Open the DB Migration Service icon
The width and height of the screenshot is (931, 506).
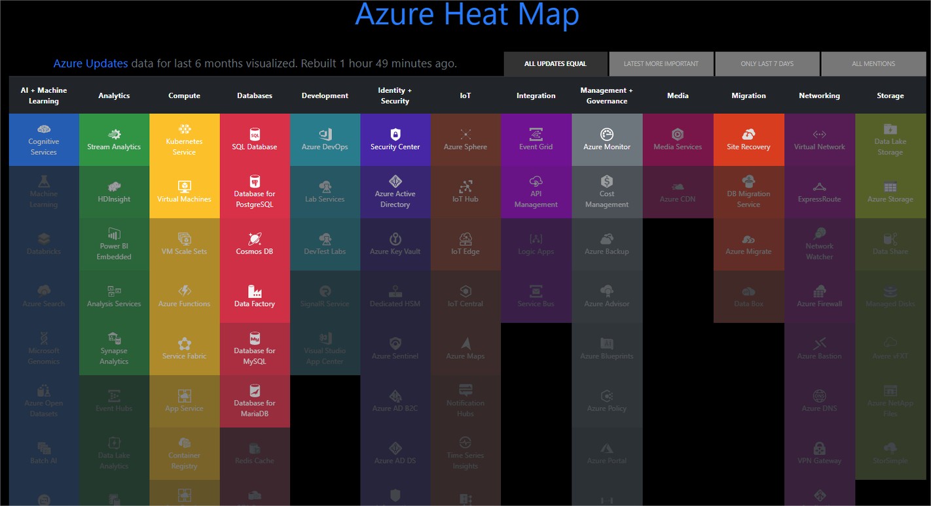point(748,181)
